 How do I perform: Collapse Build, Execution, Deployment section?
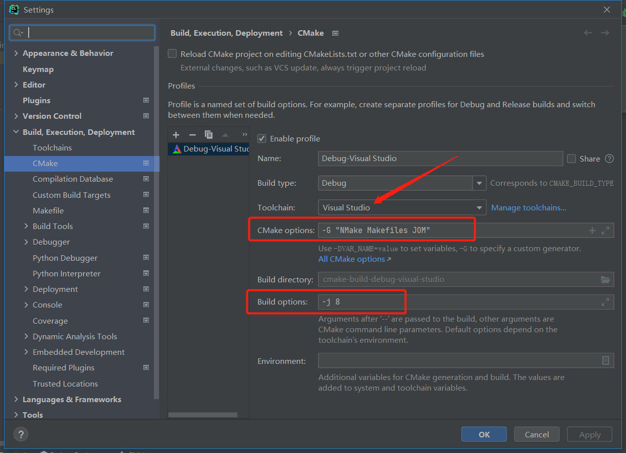[16, 132]
